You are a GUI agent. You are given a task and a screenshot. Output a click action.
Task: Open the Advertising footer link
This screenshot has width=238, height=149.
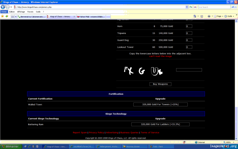pos(112,133)
